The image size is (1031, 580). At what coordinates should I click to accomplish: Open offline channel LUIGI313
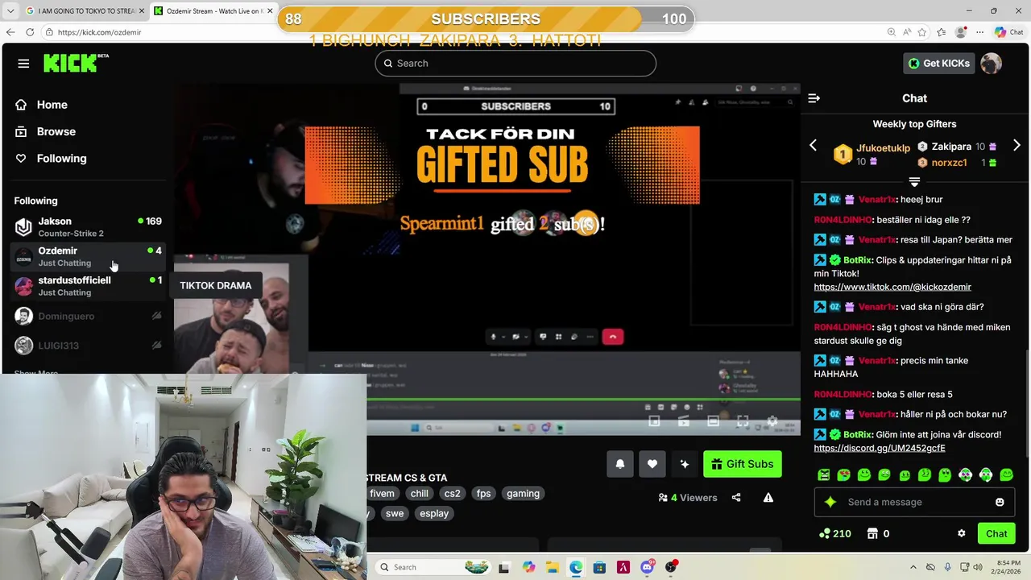click(88, 346)
